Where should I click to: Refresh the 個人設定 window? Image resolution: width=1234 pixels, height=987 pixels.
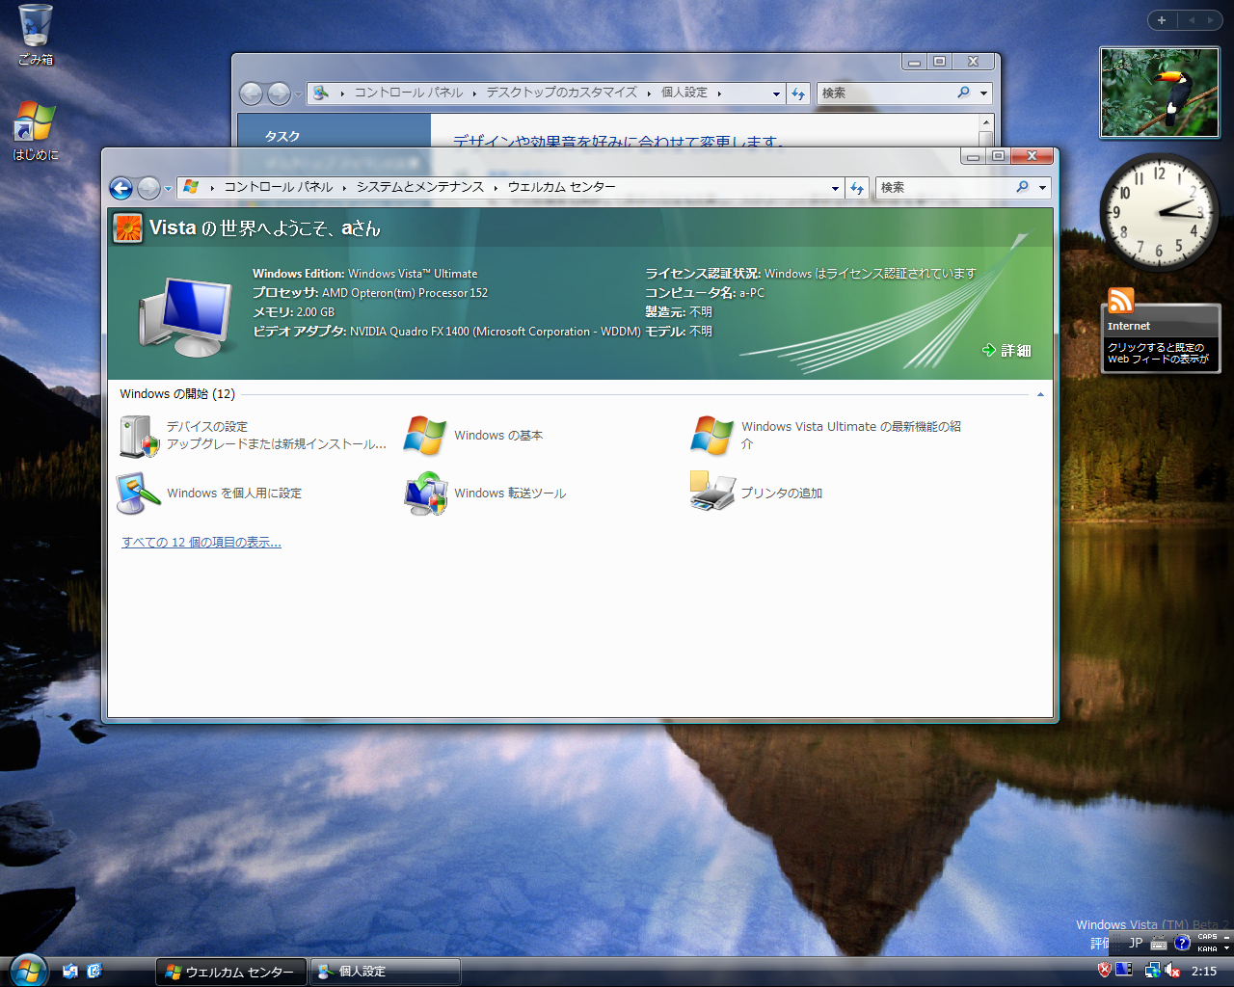tap(798, 93)
